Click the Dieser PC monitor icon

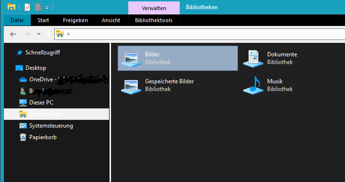pos(23,103)
